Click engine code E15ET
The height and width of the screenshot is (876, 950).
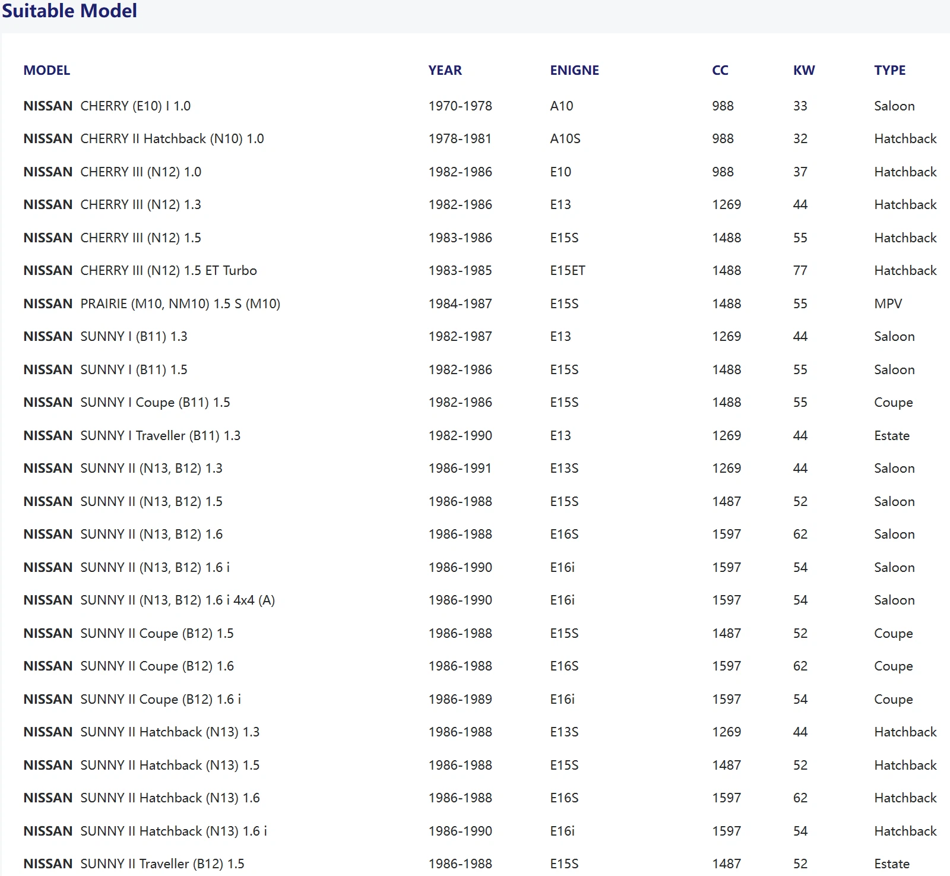[568, 270]
